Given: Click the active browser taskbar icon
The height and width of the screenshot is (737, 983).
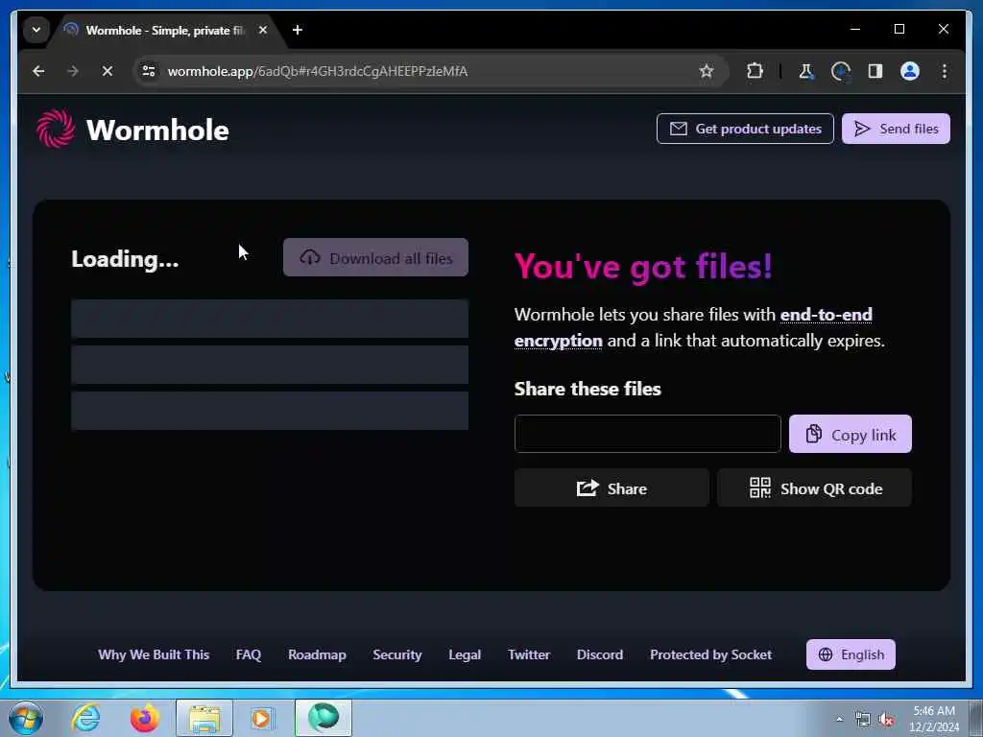Looking at the screenshot, I should 324,718.
